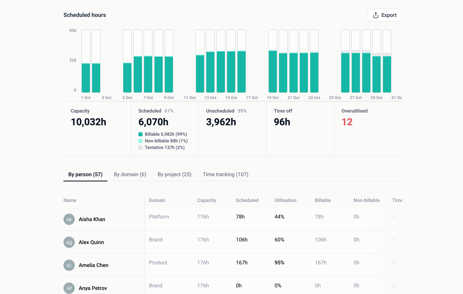Click Amelia Chen's 95% utilisation cell
Viewport: 463px width, 294px height.
click(279, 263)
